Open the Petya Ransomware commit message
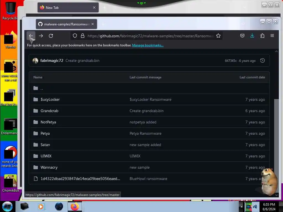The width and height of the screenshot is (283, 212). point(145,133)
